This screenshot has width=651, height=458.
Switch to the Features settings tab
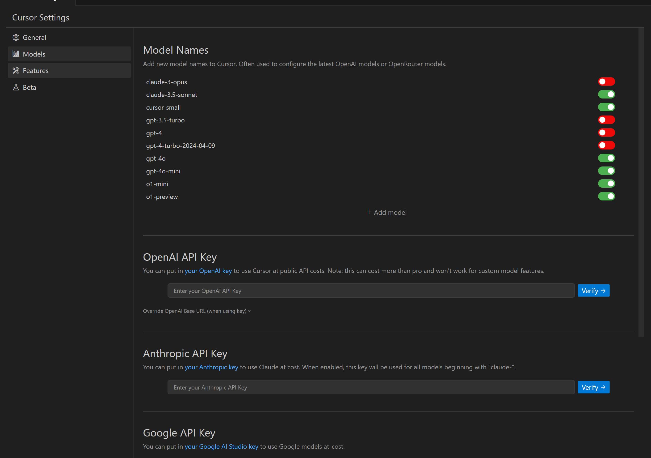click(x=35, y=71)
